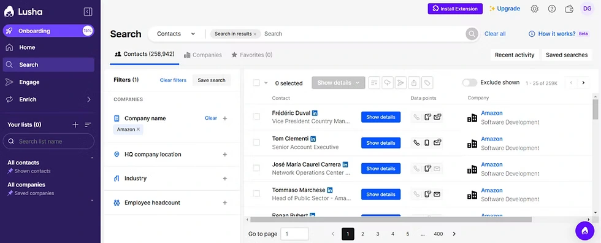The image size is (601, 243).
Task: Open Settings gear icon in header
Action: coord(534,9)
